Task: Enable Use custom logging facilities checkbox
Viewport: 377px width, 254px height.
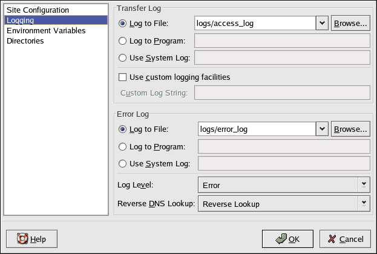Action: 123,77
